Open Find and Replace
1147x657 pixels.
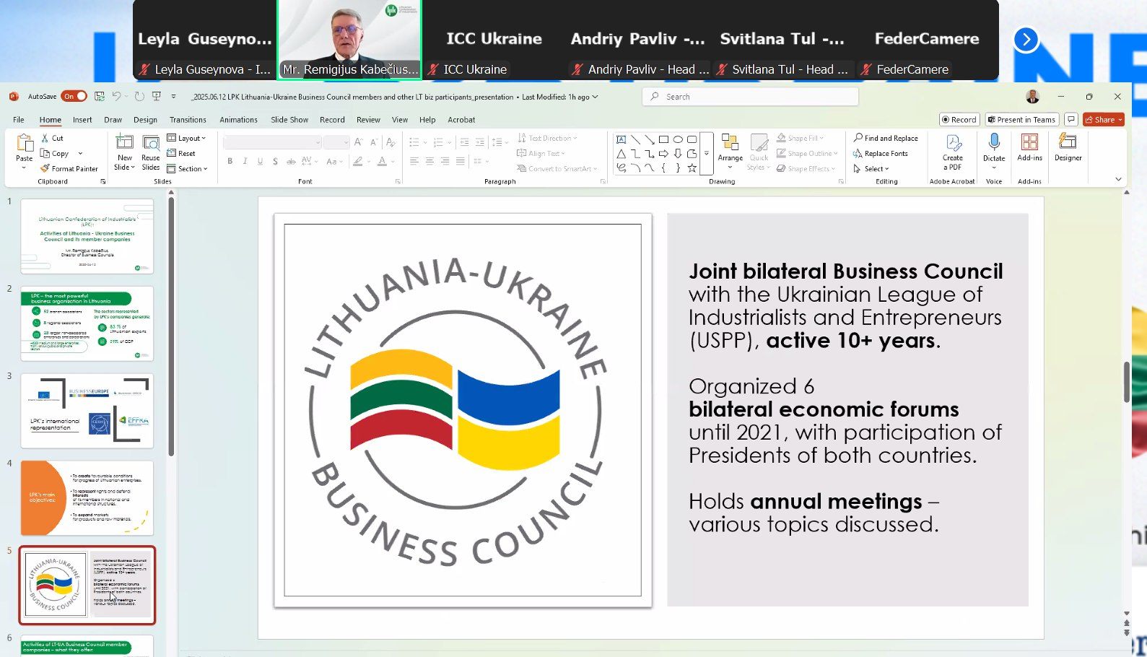886,138
